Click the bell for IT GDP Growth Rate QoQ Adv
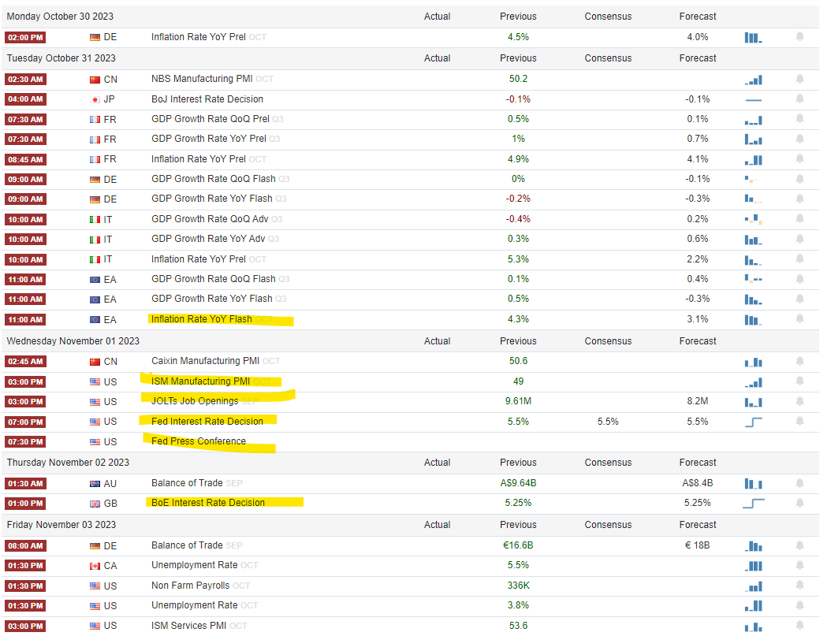 click(x=799, y=219)
